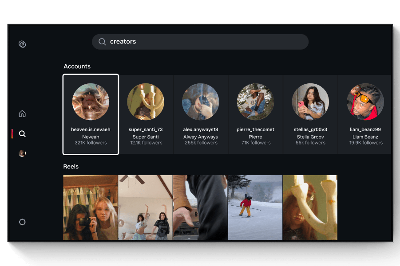
Task: Click the '55k followers' text
Action: [310, 143]
